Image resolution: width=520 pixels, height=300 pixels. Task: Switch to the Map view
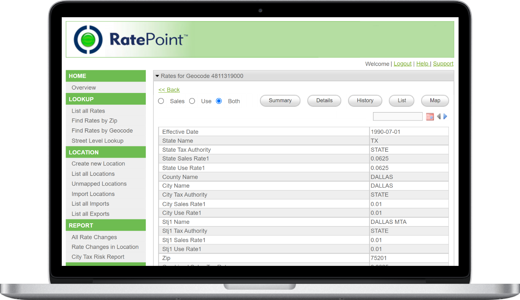point(435,101)
